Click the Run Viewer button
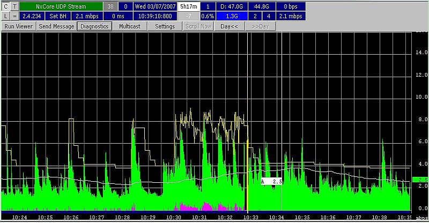 (18, 26)
